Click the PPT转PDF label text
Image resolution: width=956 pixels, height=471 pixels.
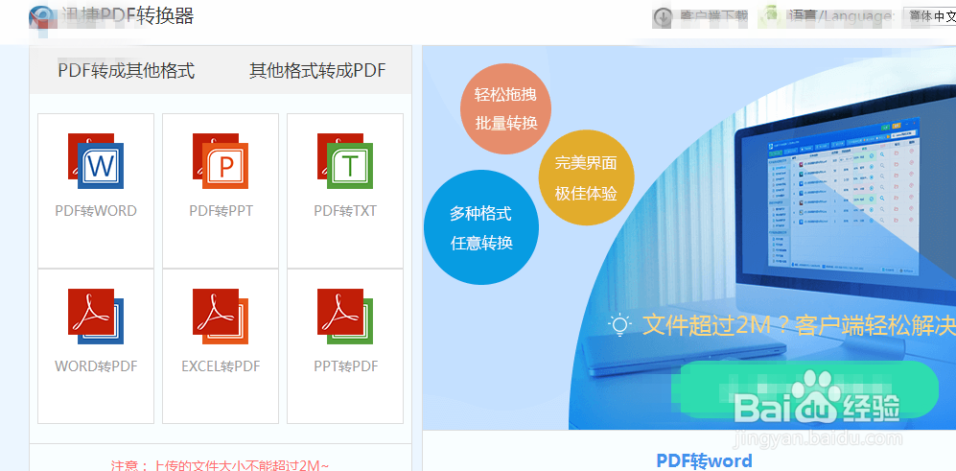pyautogui.click(x=346, y=366)
